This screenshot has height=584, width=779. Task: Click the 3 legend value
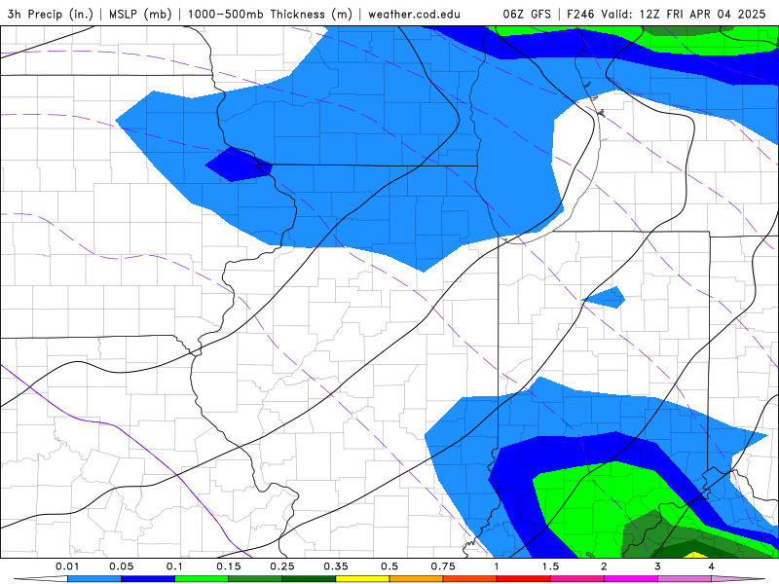658,566
